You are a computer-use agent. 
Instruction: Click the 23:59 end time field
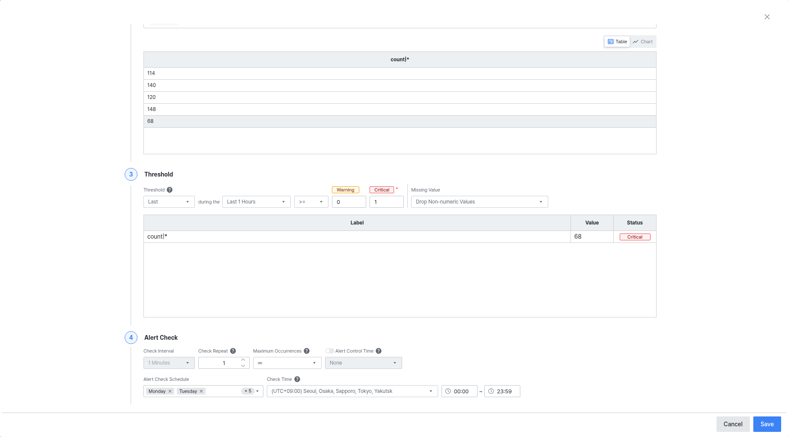502,391
